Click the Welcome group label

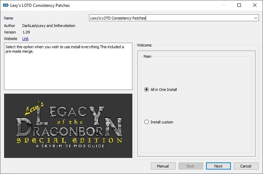point(144,45)
